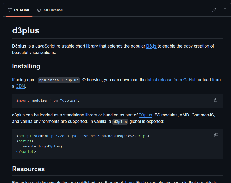This screenshot has height=183, width=231.
Task: Click the pencil edit README icon
Action: (x=214, y=10)
